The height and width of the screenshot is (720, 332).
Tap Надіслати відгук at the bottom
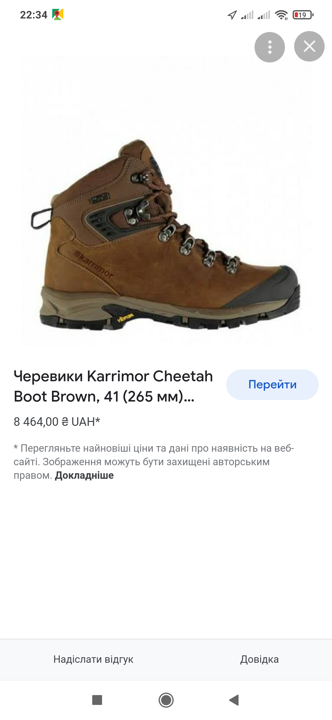[93, 659]
